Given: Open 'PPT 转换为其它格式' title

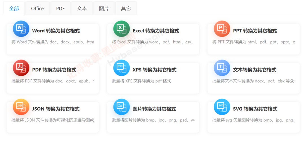Looking at the screenshot, I should (255, 31).
